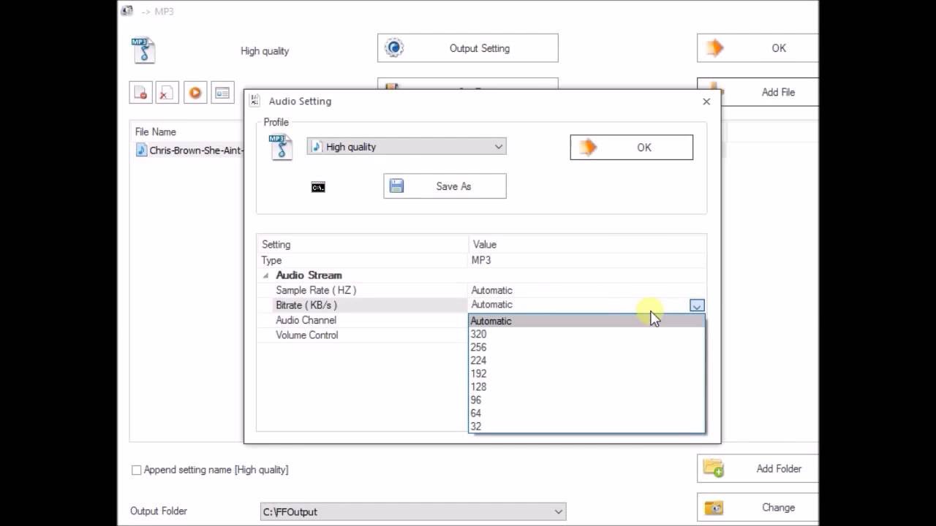Image resolution: width=936 pixels, height=526 pixels.
Task: Click the remove file icon in main toolbar
Action: [140, 93]
